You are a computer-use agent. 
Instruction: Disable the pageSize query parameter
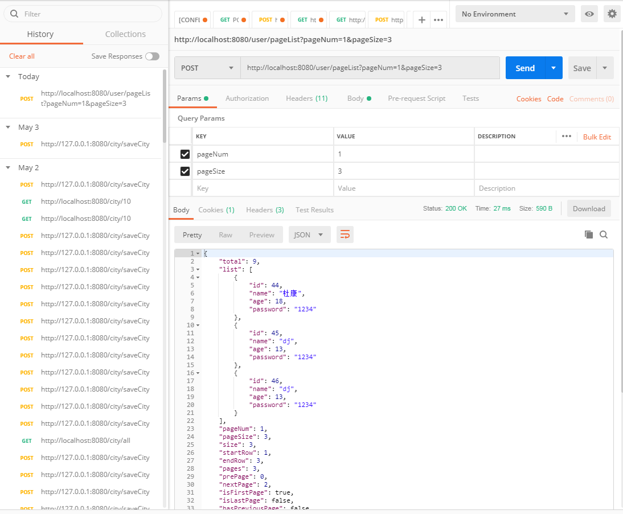tap(184, 171)
